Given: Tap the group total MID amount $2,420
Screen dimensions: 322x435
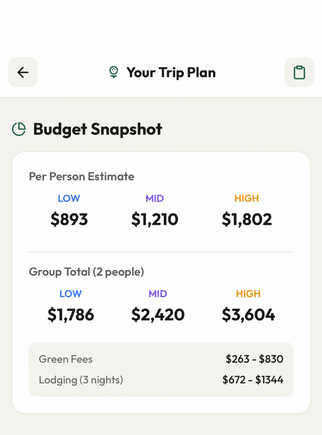Looking at the screenshot, I should coord(158,315).
